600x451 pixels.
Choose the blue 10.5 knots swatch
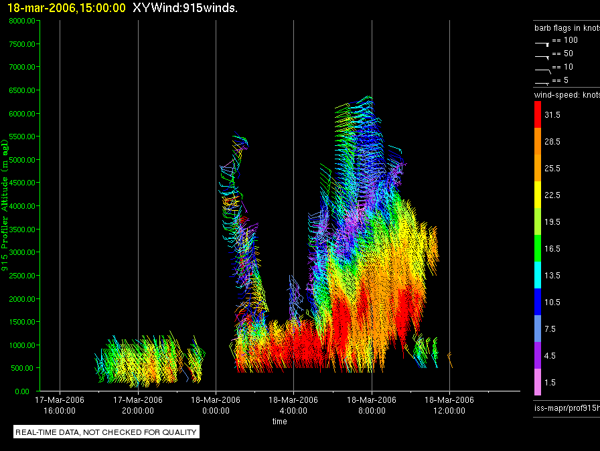click(x=538, y=302)
